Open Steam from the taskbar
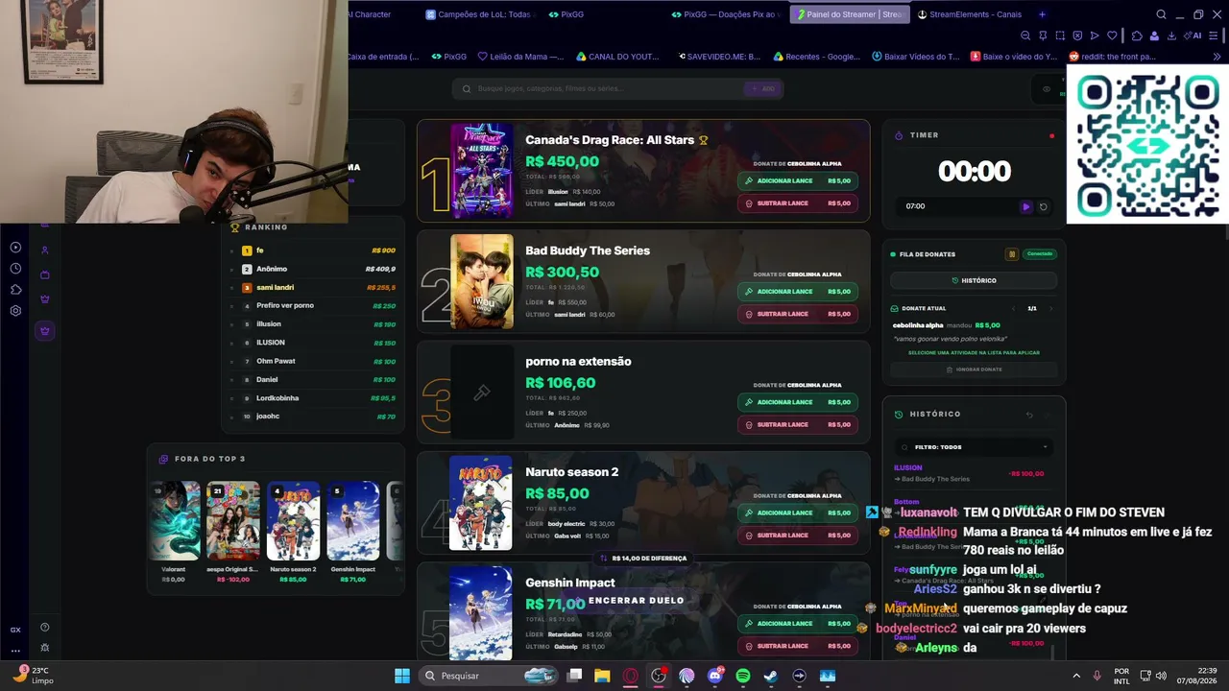 pyautogui.click(x=771, y=676)
